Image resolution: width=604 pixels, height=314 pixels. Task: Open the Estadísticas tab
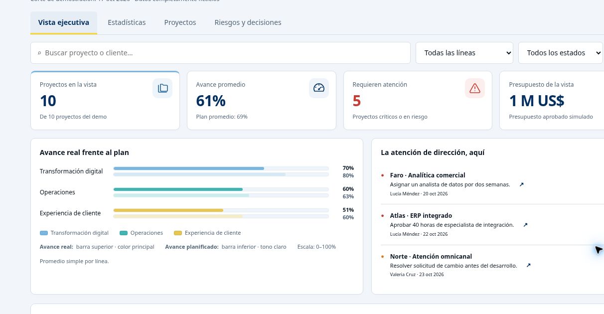pyautogui.click(x=127, y=22)
